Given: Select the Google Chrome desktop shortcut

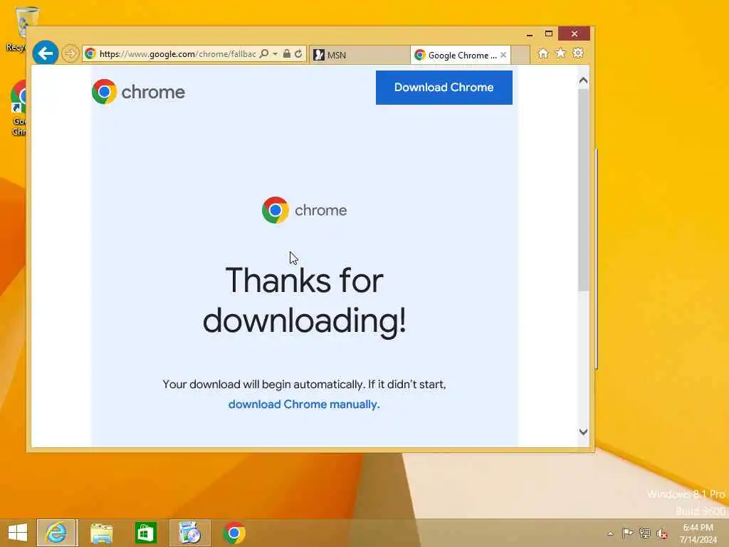Looking at the screenshot, I should (19, 108).
